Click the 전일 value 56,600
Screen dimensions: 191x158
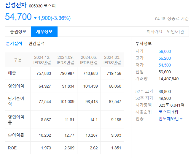pyautogui.click(x=165, y=72)
